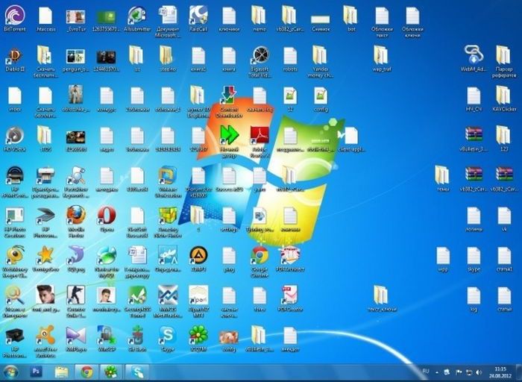Click the Counter-Strike desktop shortcut
Image resolution: width=522 pixels, height=382 pixels.
point(75,295)
